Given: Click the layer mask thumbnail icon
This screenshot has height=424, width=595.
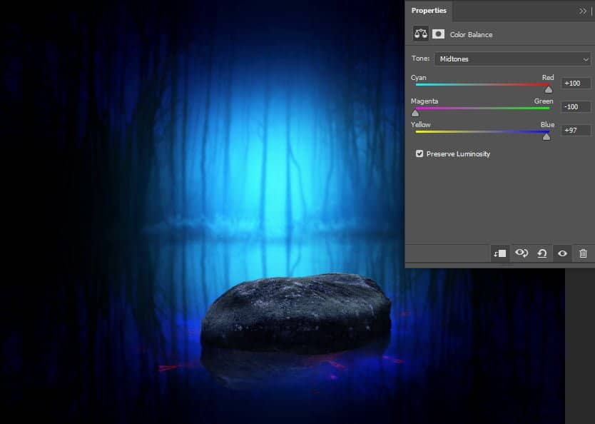Looking at the screenshot, I should (437, 34).
